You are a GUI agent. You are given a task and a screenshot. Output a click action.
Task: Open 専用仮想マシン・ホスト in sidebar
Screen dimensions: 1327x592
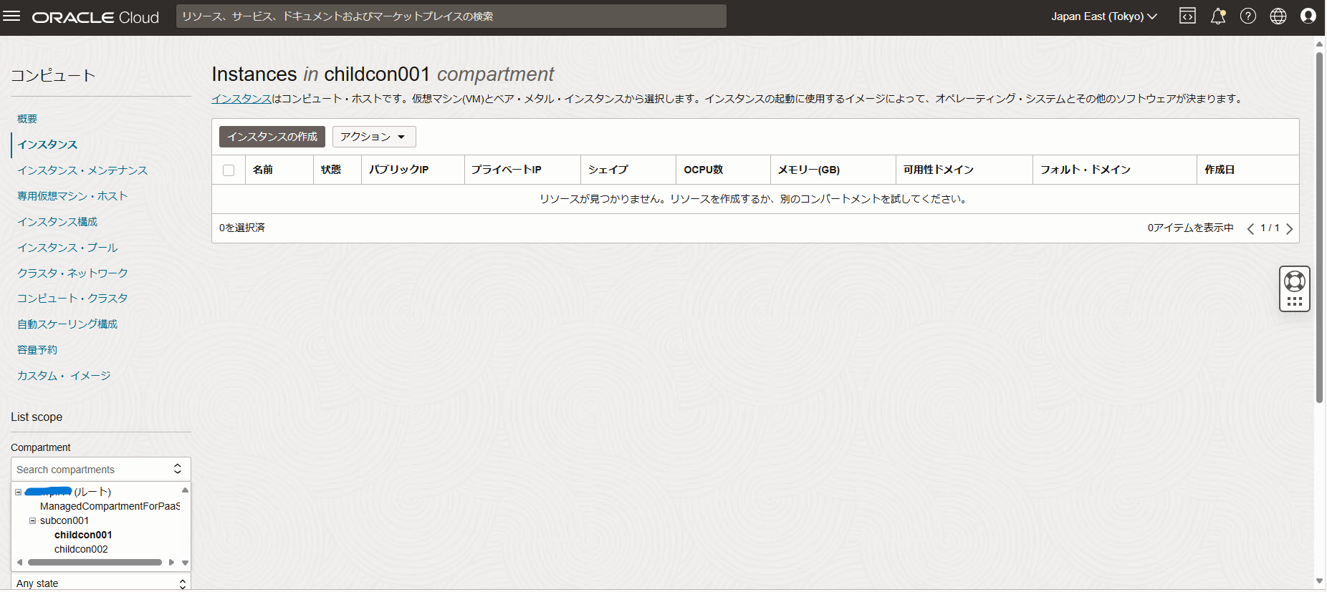coord(72,196)
